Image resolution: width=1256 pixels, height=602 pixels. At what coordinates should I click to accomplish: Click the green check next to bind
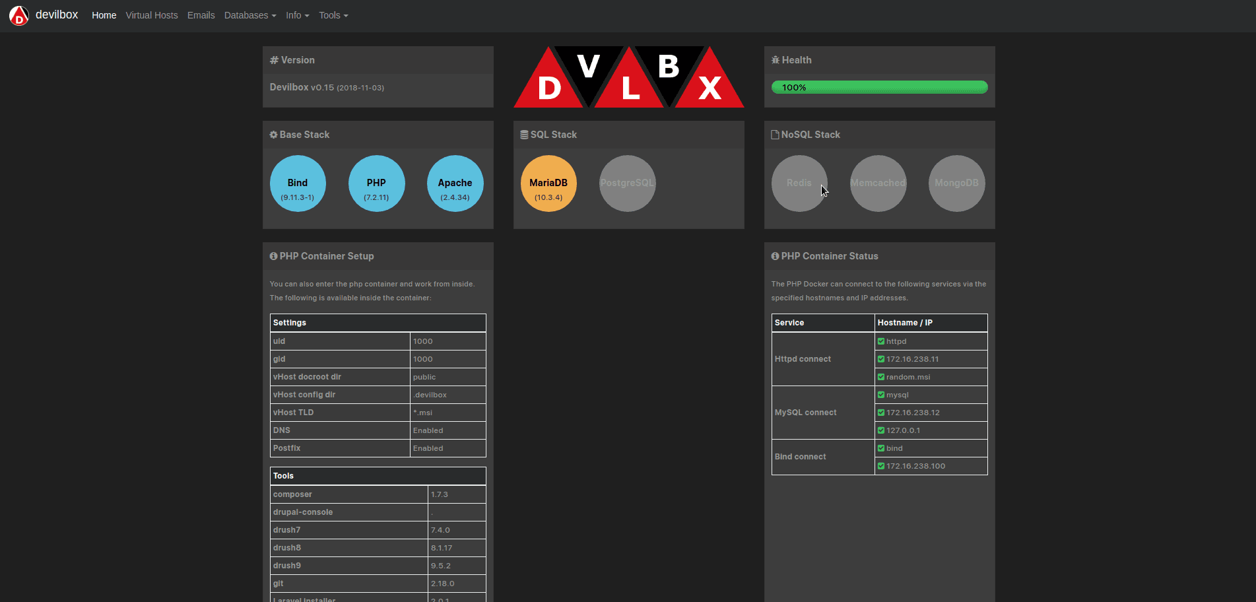(x=881, y=448)
